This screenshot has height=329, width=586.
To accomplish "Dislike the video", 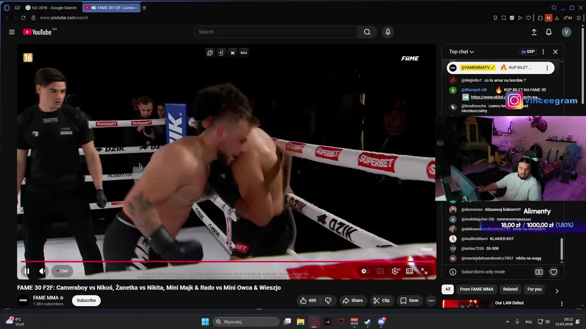I will pyautogui.click(x=328, y=300).
